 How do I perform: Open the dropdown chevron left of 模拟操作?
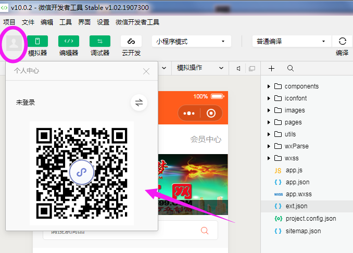[x=164, y=68]
